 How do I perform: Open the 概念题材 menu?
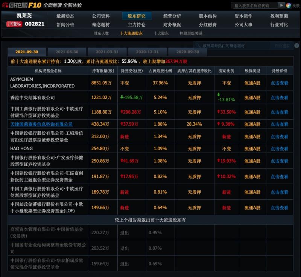click(x=101, y=24)
